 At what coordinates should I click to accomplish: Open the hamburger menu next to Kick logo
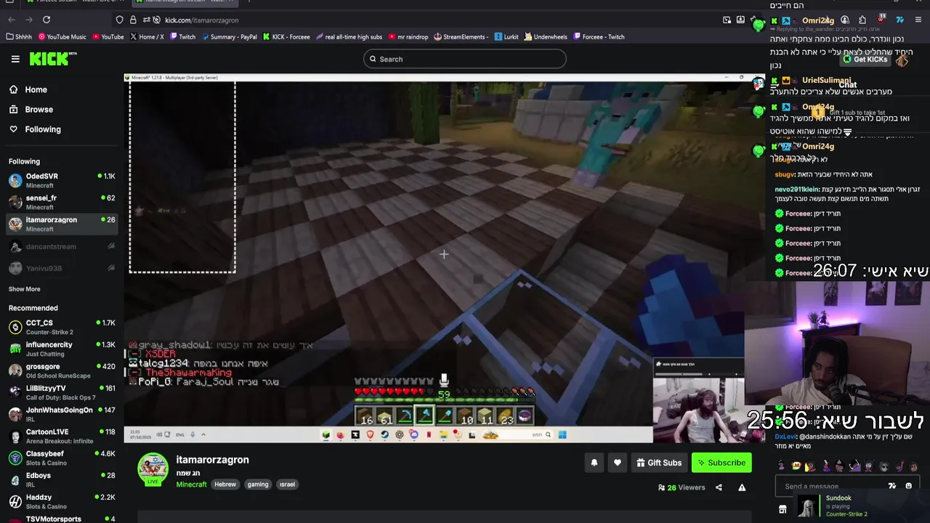[x=15, y=59]
